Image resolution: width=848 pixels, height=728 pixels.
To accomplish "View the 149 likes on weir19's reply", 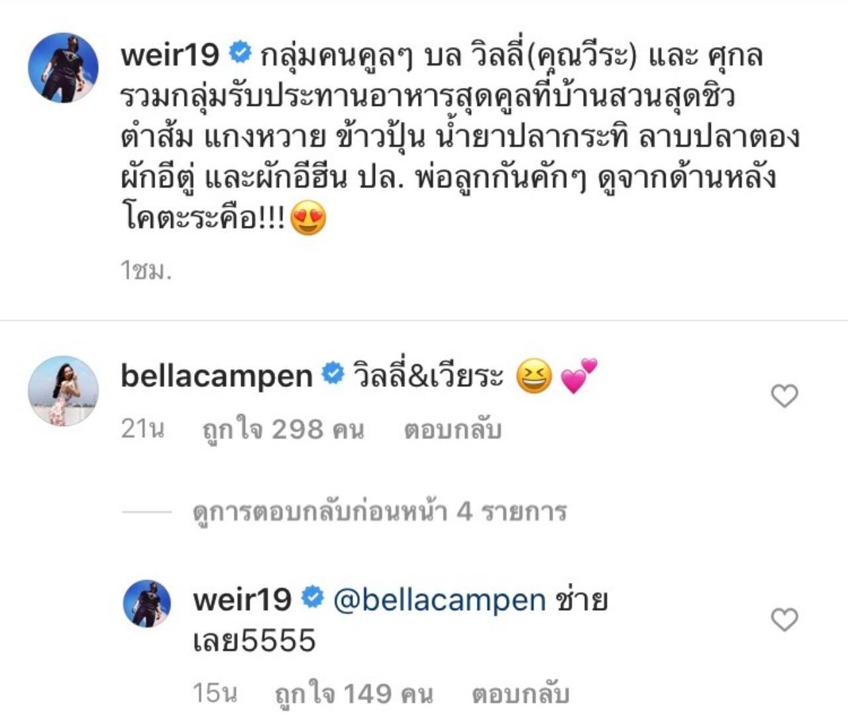I will (354, 694).
